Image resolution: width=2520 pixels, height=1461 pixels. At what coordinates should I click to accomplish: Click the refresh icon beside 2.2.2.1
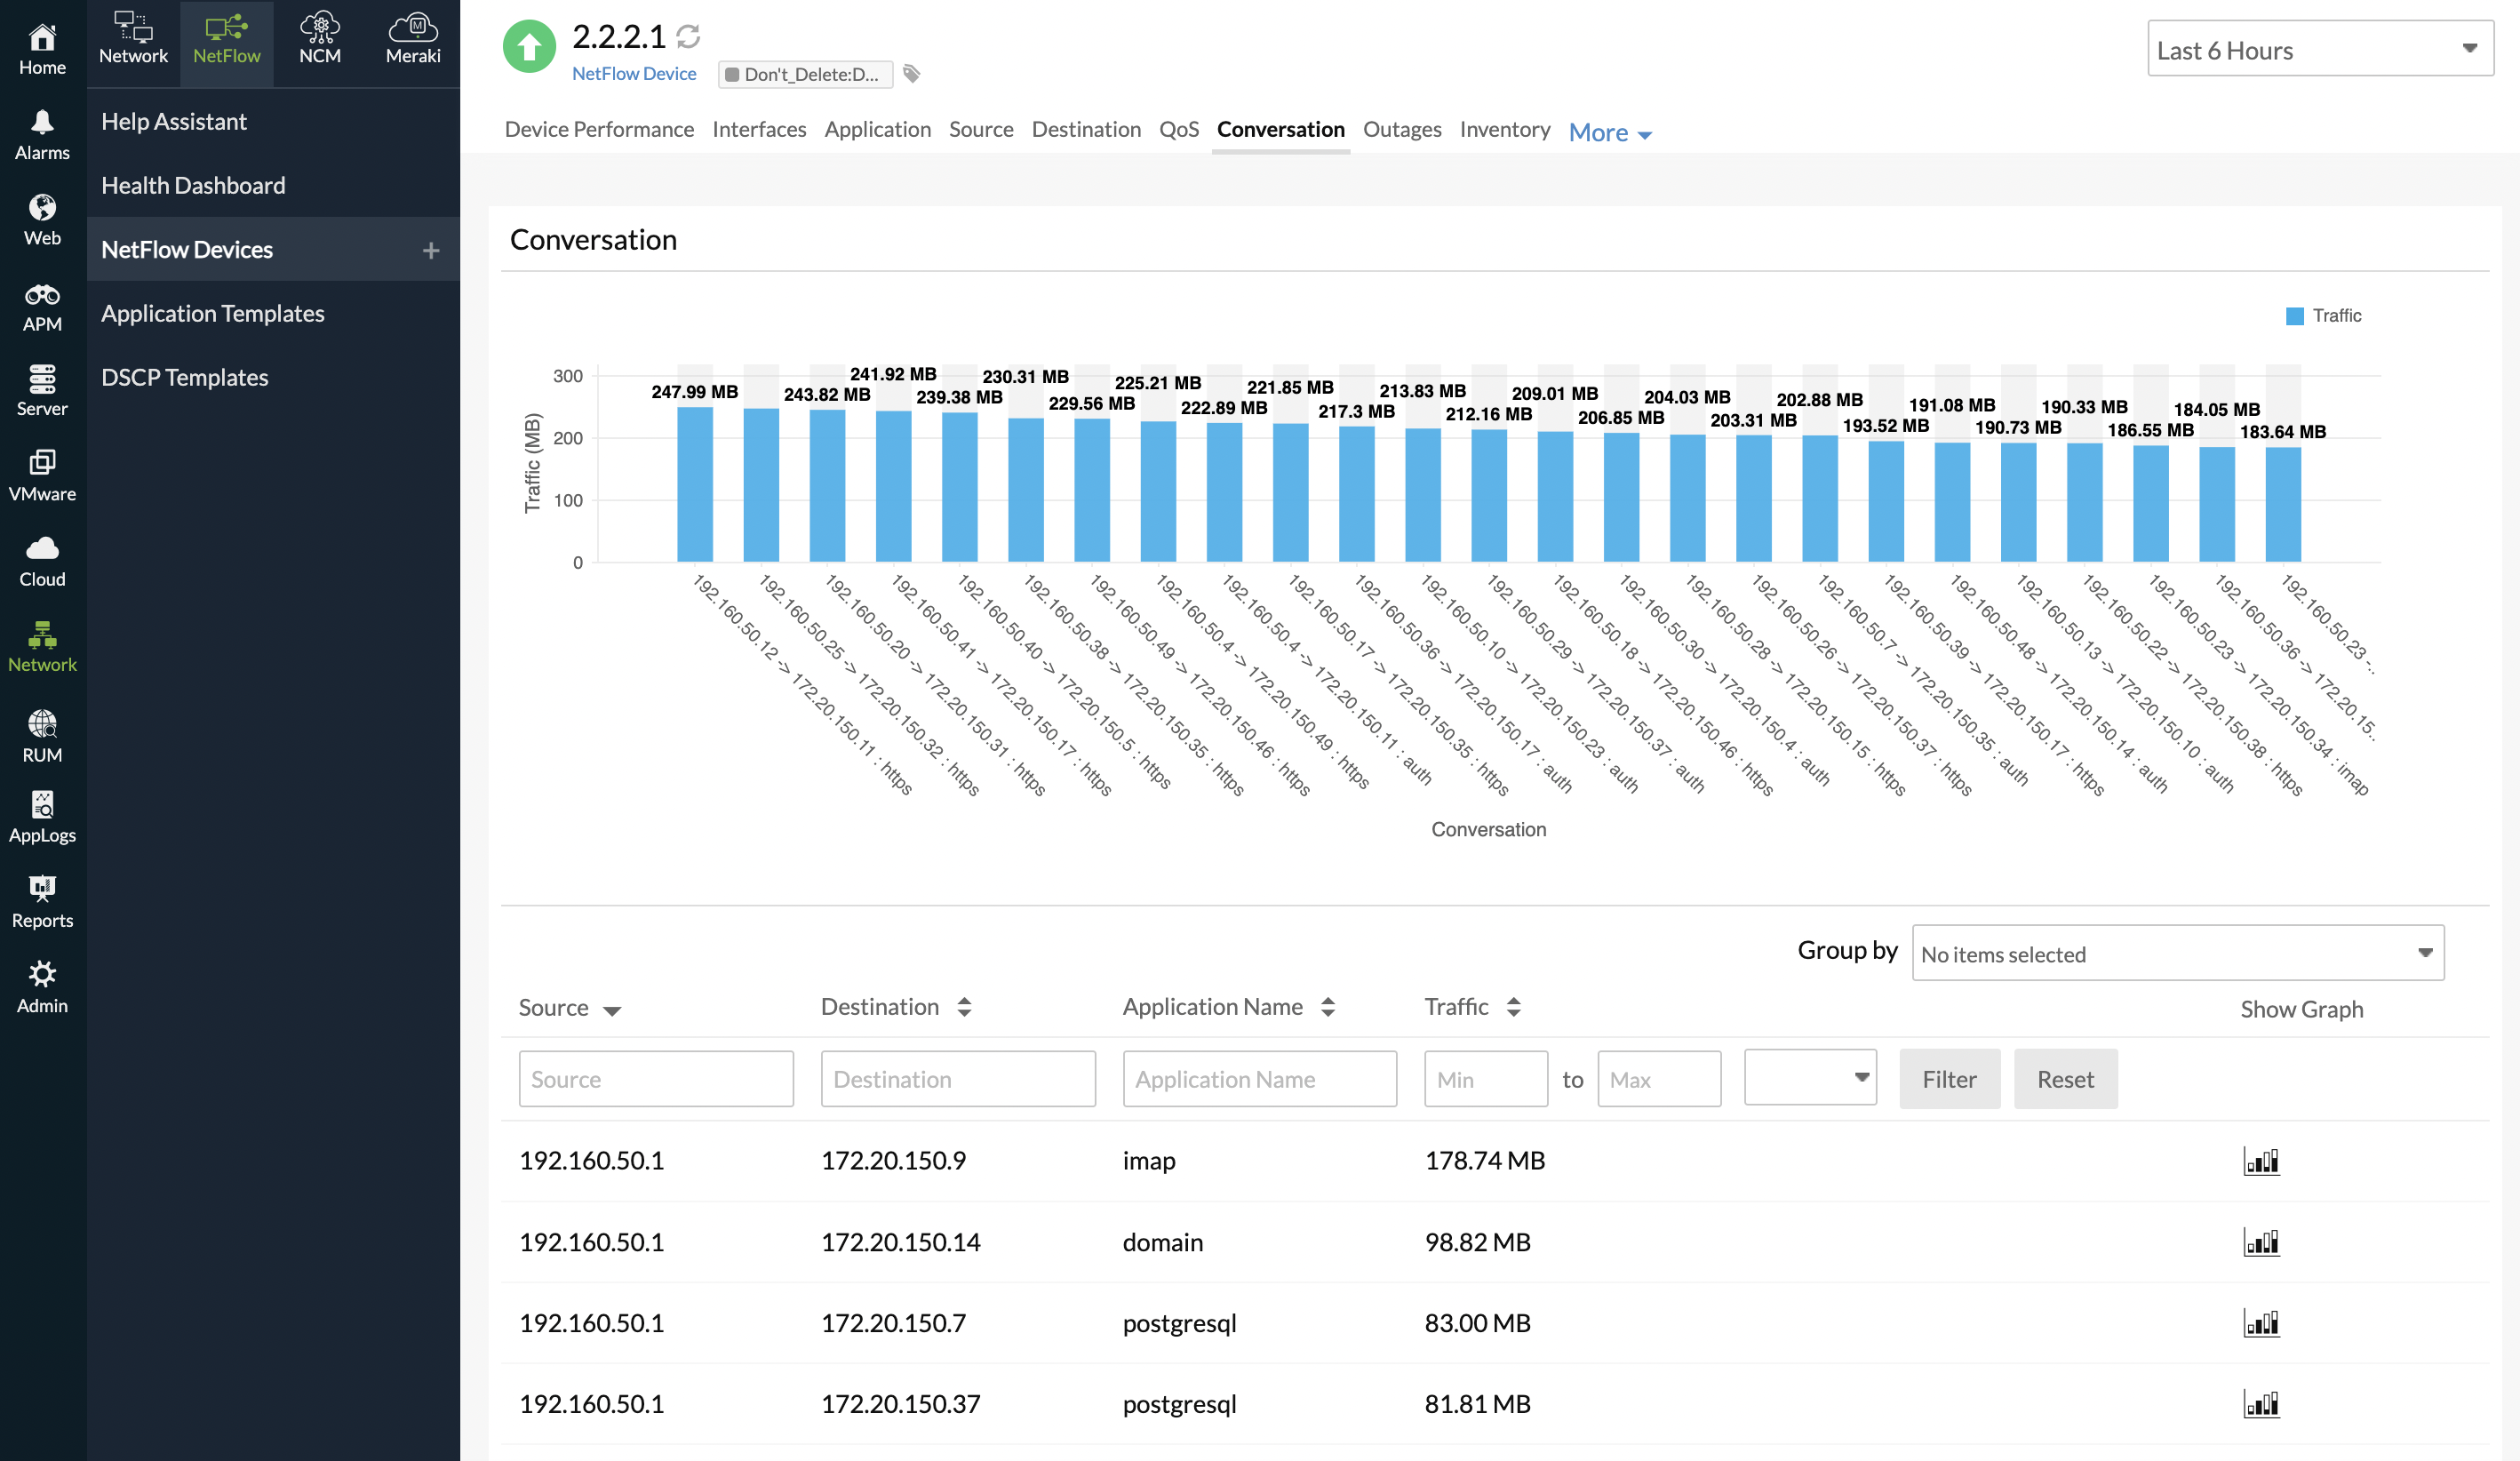pos(688,37)
